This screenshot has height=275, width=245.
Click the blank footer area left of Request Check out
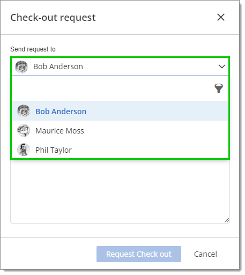[48, 254]
